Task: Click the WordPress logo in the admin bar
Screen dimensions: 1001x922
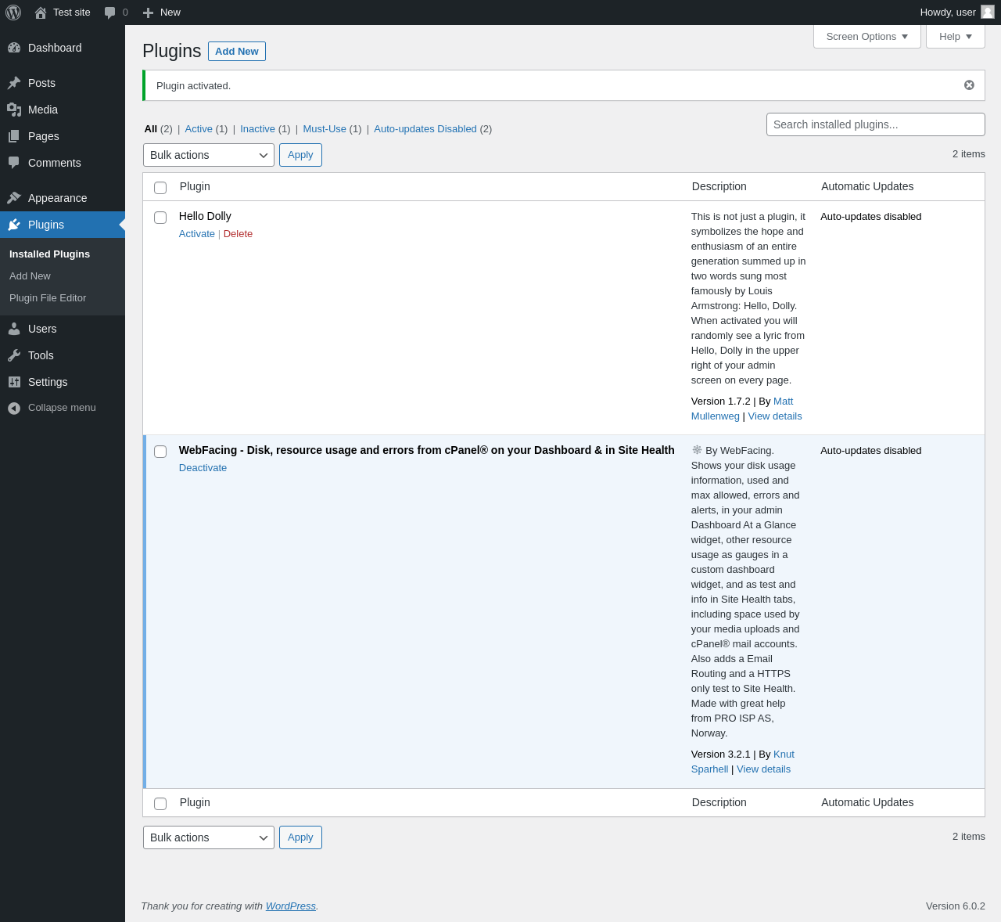Action: pos(13,13)
